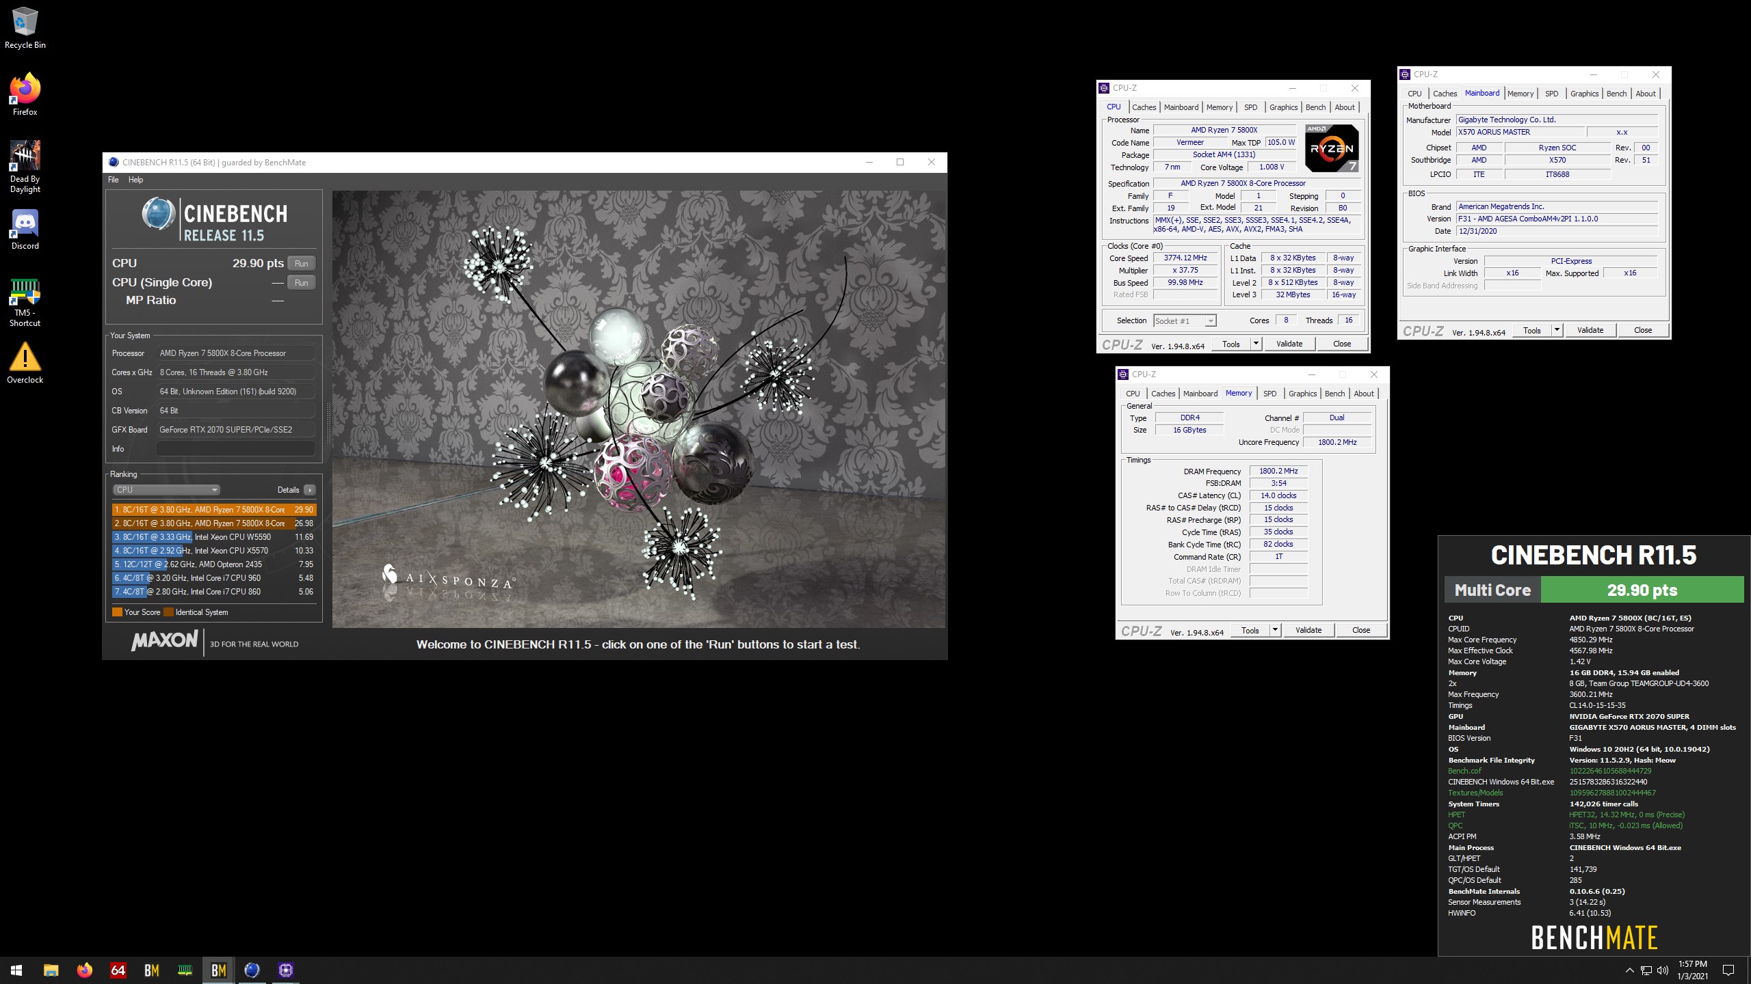Click the Ryzen logo in the CPU-Z CPU window
The width and height of the screenshot is (1751, 984).
point(1331,148)
